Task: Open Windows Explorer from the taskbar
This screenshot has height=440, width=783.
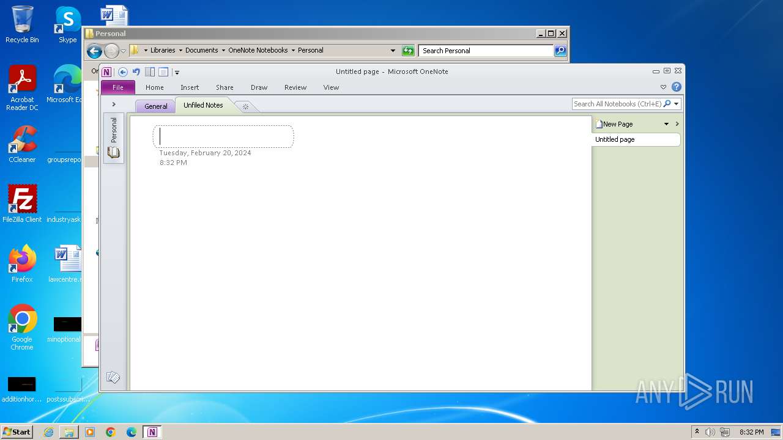Action: [69, 432]
